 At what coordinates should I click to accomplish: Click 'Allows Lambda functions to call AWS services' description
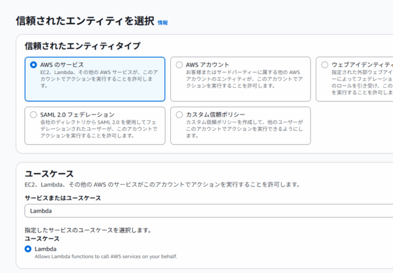105,257
